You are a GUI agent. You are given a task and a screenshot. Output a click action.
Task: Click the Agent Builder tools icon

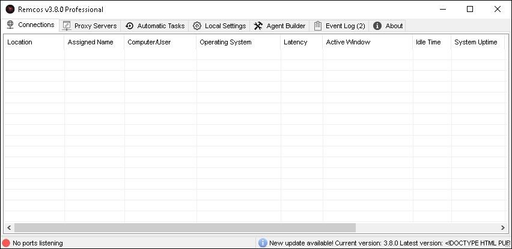(x=258, y=26)
